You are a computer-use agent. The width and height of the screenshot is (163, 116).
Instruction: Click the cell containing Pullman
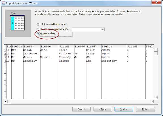tap(67, 54)
